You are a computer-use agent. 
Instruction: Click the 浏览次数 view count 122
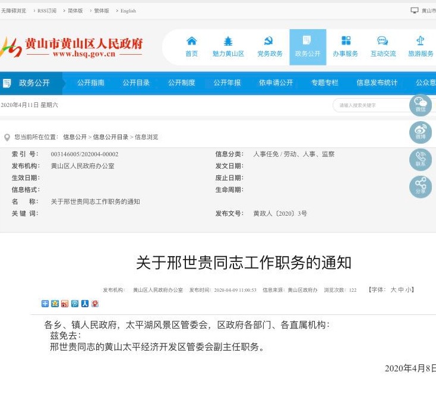[x=353, y=290]
